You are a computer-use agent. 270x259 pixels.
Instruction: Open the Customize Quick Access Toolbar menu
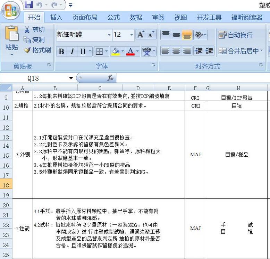[70, 5]
